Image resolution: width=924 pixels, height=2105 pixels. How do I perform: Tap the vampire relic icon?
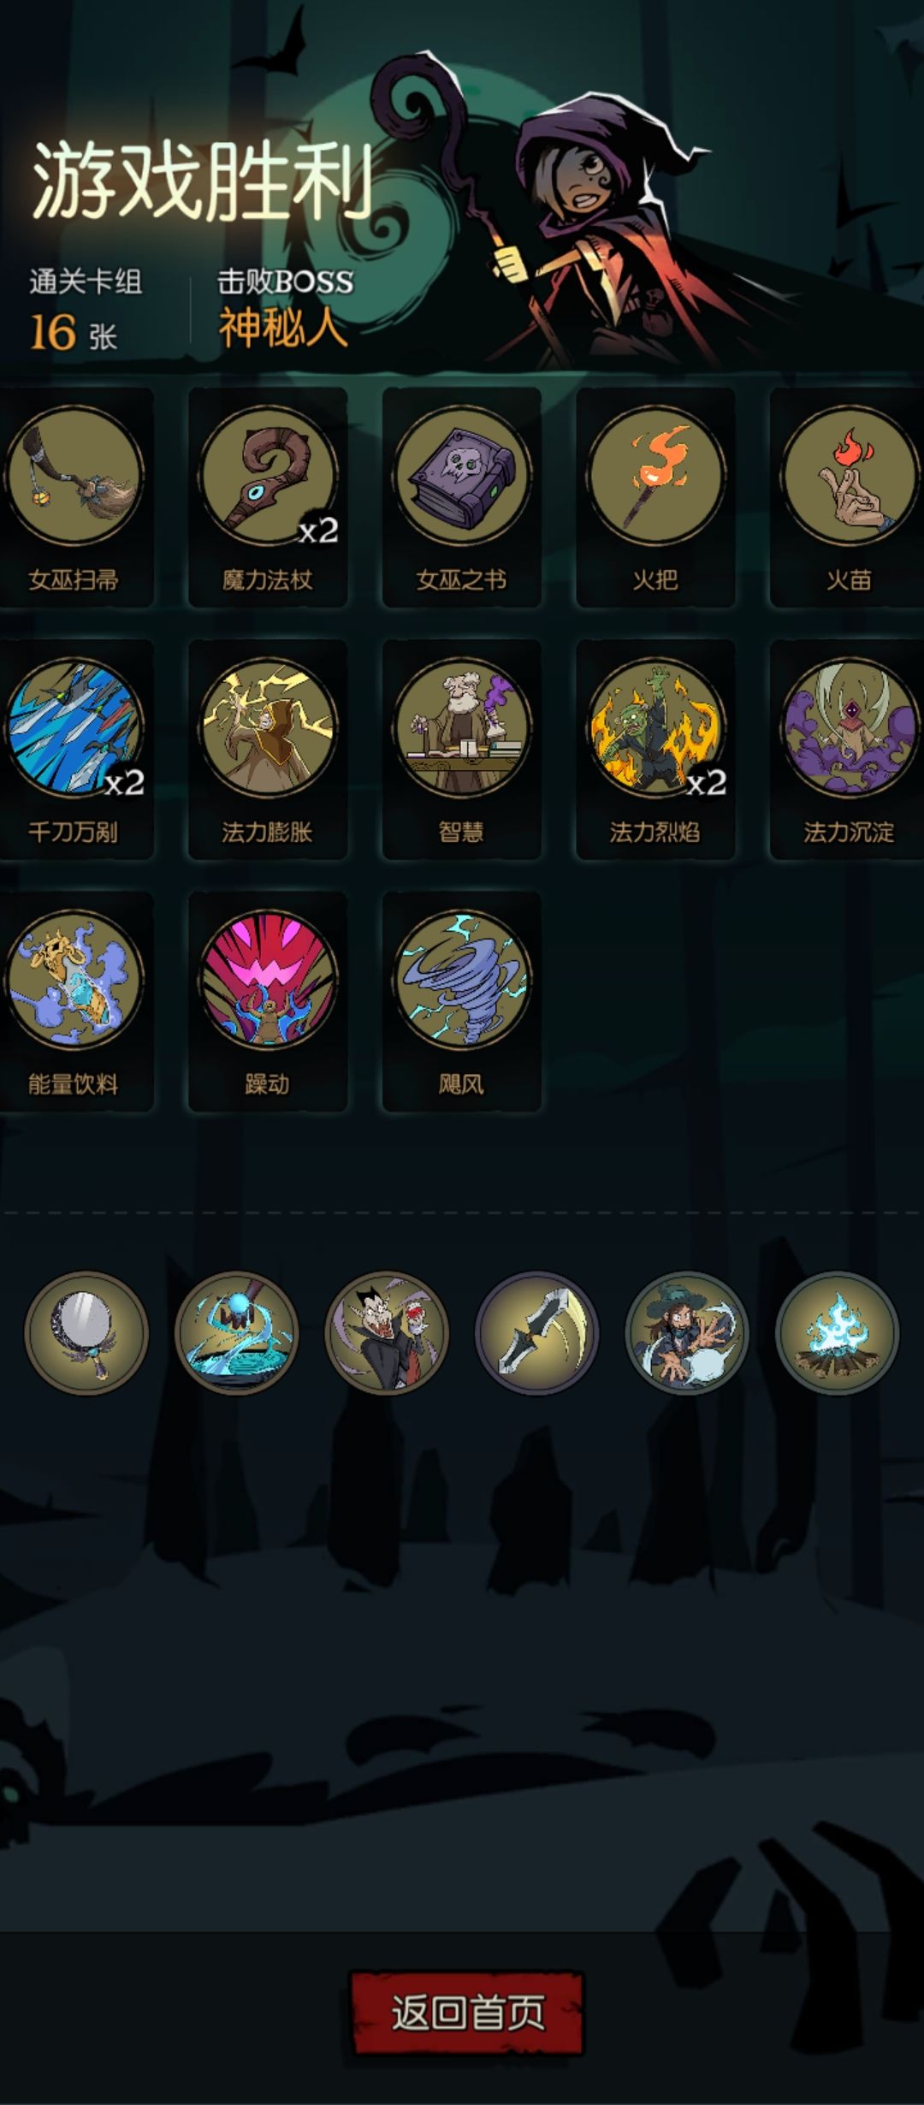click(x=387, y=1332)
